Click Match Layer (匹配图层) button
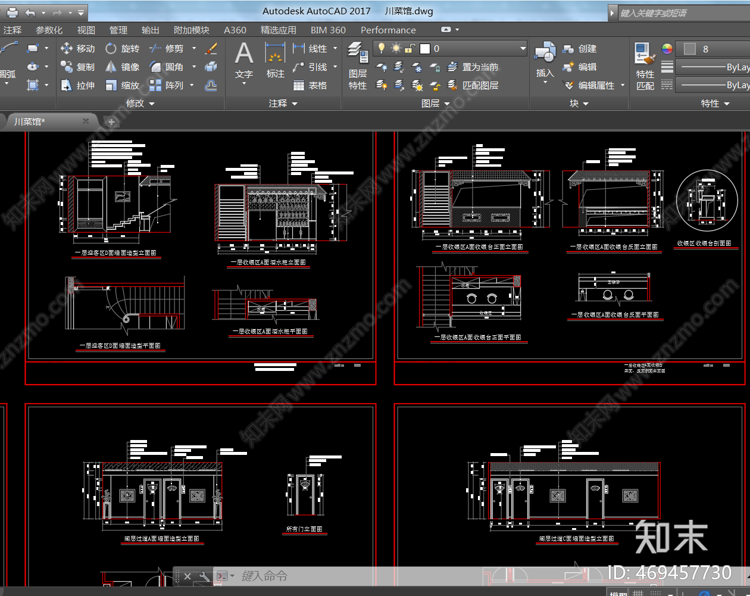Screen dimensions: 750x596 (473, 86)
